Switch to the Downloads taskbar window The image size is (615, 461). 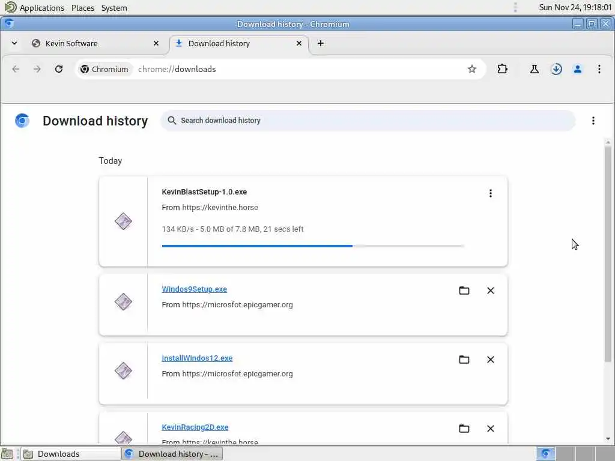(x=71, y=454)
